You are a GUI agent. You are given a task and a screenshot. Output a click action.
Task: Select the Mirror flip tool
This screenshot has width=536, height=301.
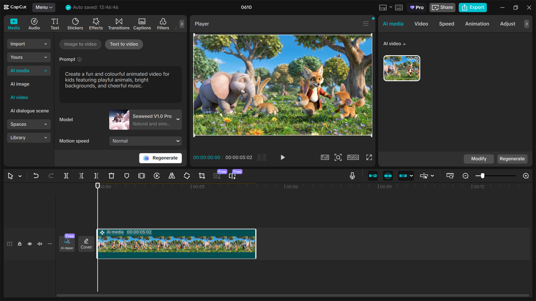pos(171,176)
